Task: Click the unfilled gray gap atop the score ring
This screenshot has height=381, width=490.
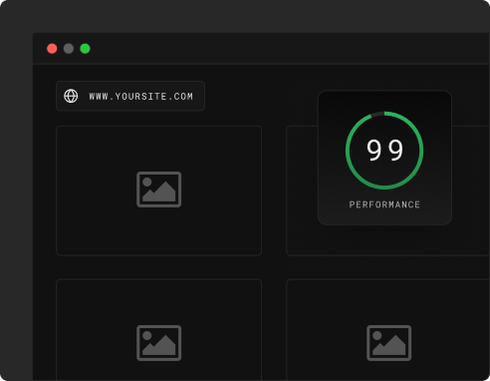Action: (x=377, y=114)
